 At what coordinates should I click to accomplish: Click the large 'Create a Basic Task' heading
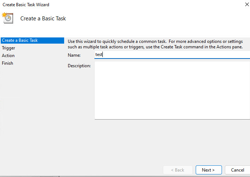pos(43,19)
